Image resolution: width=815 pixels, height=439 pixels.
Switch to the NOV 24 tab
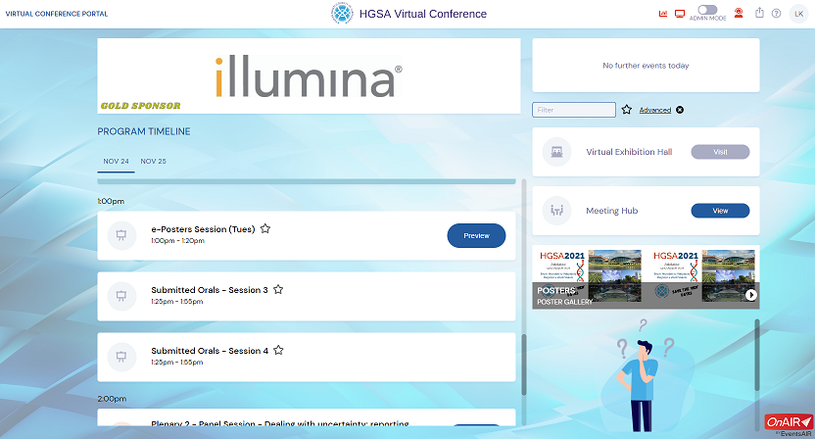pos(116,162)
